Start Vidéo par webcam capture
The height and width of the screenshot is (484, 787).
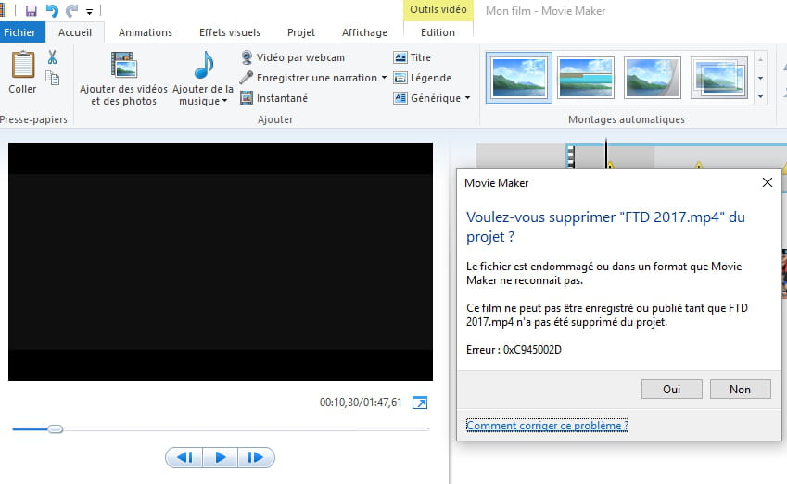click(x=293, y=57)
